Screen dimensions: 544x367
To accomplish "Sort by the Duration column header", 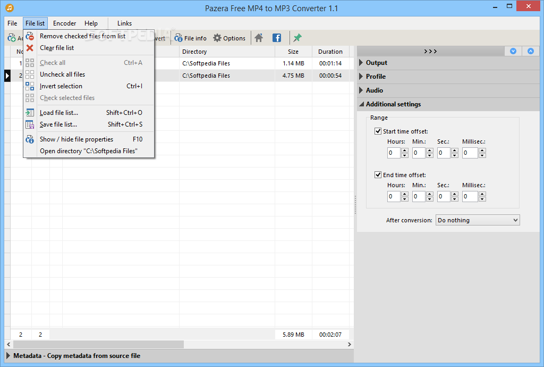I will (x=330, y=52).
